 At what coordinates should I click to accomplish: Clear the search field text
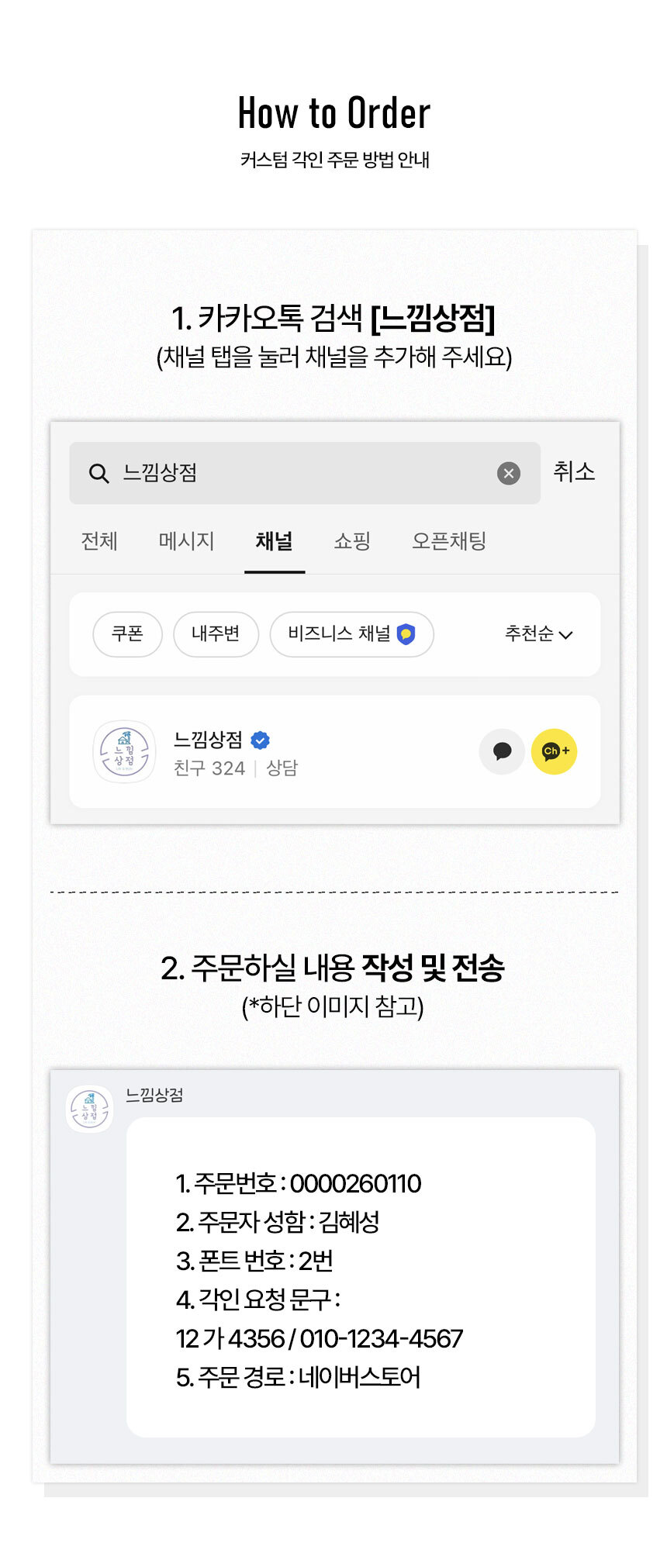(x=508, y=473)
